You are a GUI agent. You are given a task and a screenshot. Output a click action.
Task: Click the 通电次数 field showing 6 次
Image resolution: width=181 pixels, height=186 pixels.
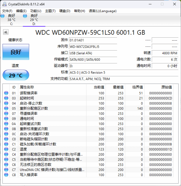pos(165,59)
